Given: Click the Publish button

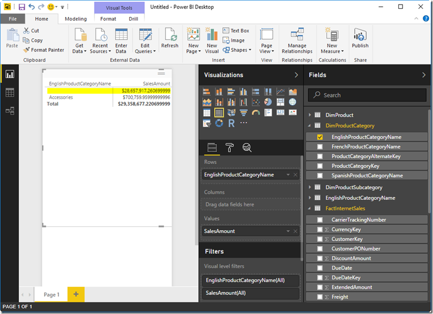Looking at the screenshot, I should click(x=360, y=38).
